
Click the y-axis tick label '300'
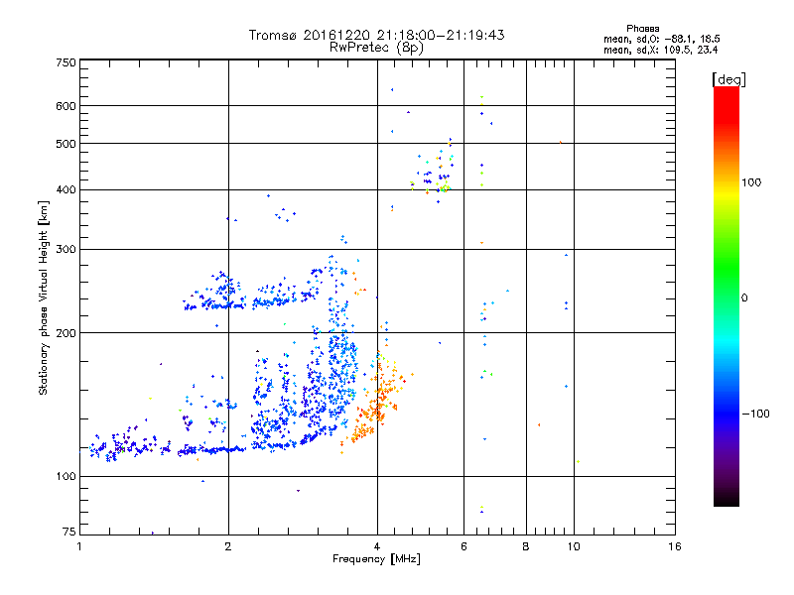pyautogui.click(x=66, y=249)
